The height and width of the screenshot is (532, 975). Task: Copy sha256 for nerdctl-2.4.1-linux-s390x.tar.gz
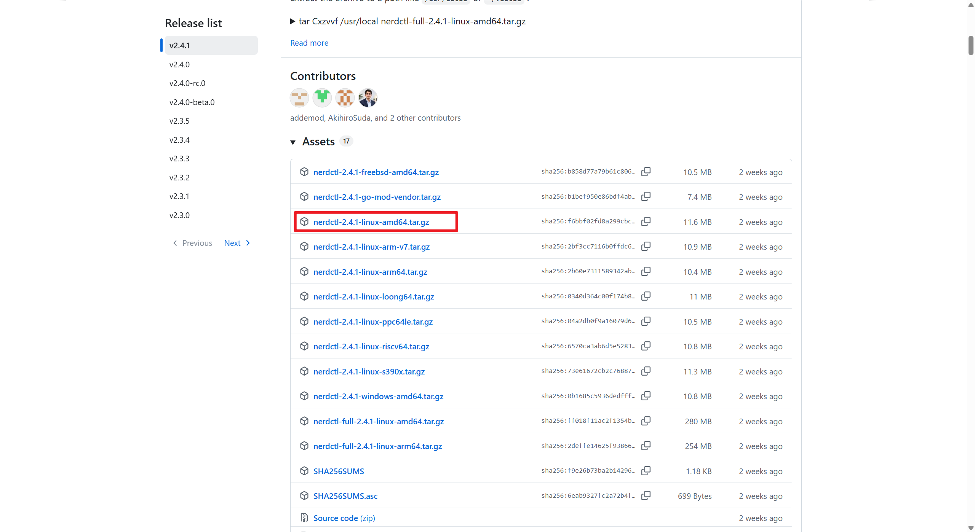pyautogui.click(x=646, y=371)
